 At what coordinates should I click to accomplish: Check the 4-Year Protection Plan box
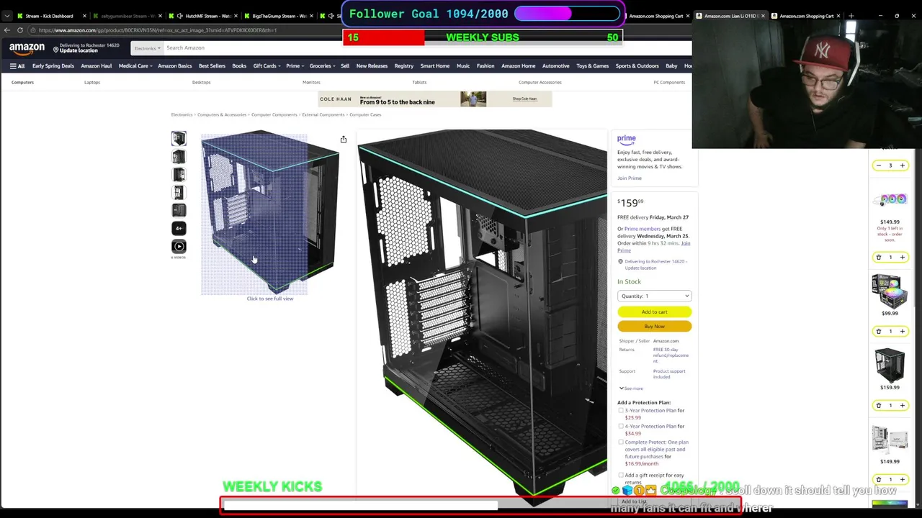coord(621,427)
